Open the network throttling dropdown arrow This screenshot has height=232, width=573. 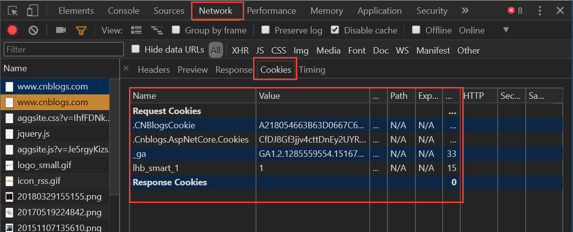[x=506, y=30]
